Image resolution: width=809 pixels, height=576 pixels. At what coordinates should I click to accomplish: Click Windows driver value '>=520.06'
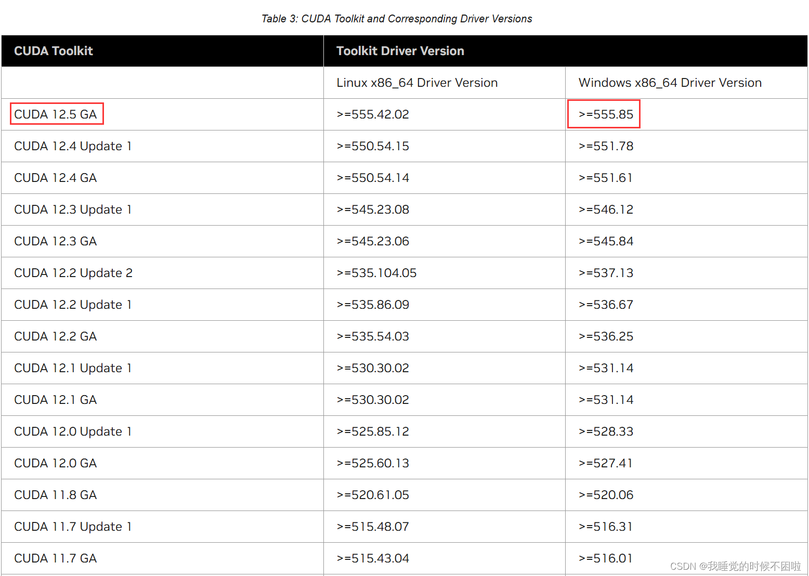[x=606, y=495]
